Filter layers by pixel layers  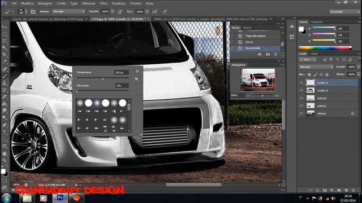coord(325,60)
